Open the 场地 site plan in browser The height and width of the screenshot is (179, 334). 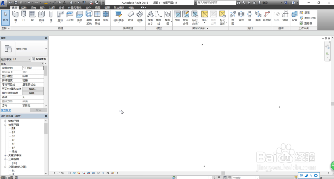click(x=14, y=152)
